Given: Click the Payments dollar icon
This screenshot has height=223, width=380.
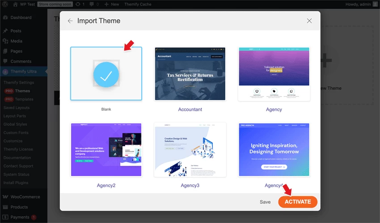Looking at the screenshot, I should pos(5,217).
